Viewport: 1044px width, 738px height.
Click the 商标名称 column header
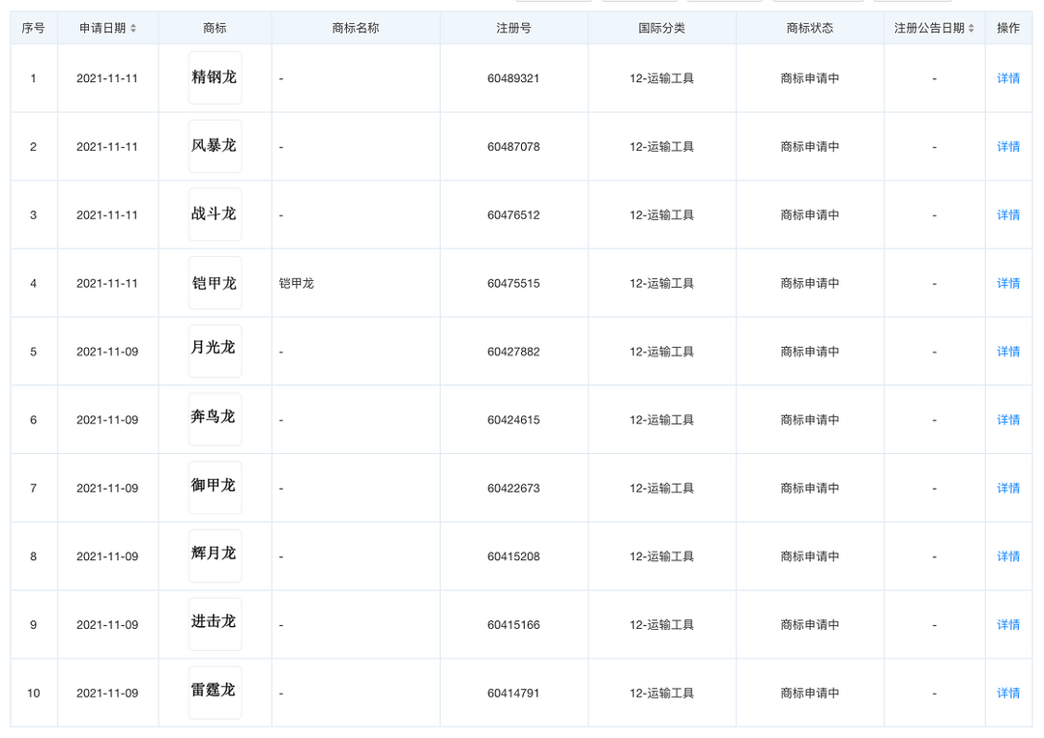coord(356,28)
